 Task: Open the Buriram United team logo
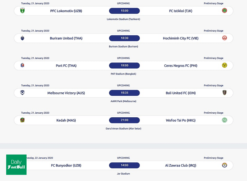22,38
